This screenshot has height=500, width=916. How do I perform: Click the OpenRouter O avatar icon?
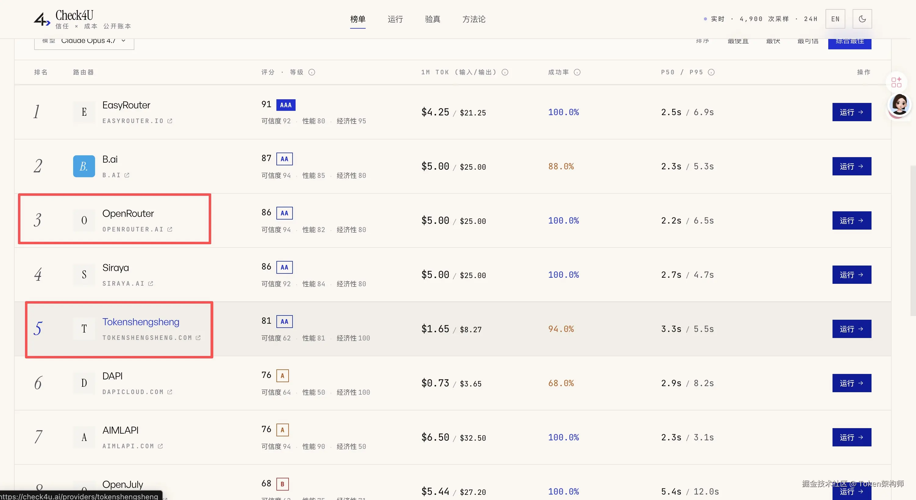[x=84, y=220]
